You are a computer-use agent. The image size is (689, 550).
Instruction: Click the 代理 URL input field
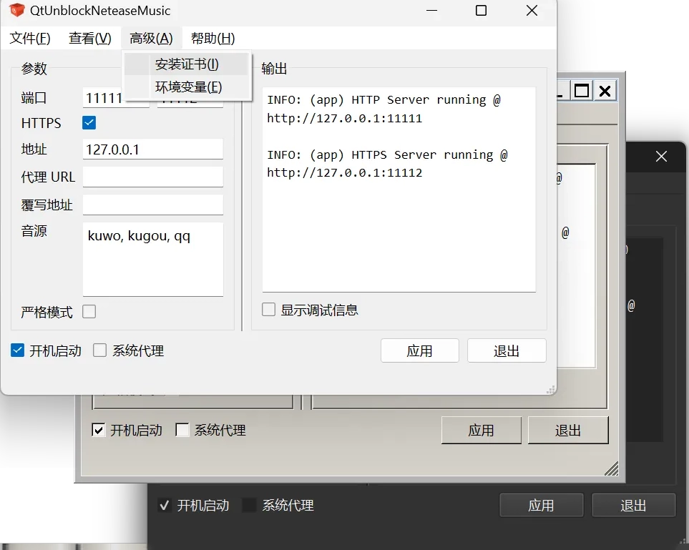pyautogui.click(x=152, y=177)
